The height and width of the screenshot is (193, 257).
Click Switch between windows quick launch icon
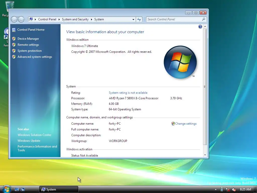23,189
